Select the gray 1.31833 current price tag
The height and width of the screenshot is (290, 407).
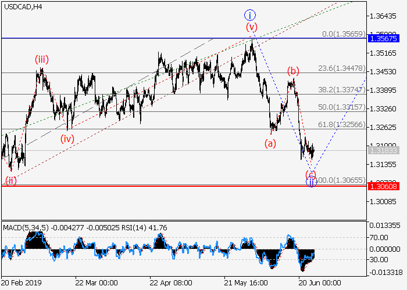(383, 151)
